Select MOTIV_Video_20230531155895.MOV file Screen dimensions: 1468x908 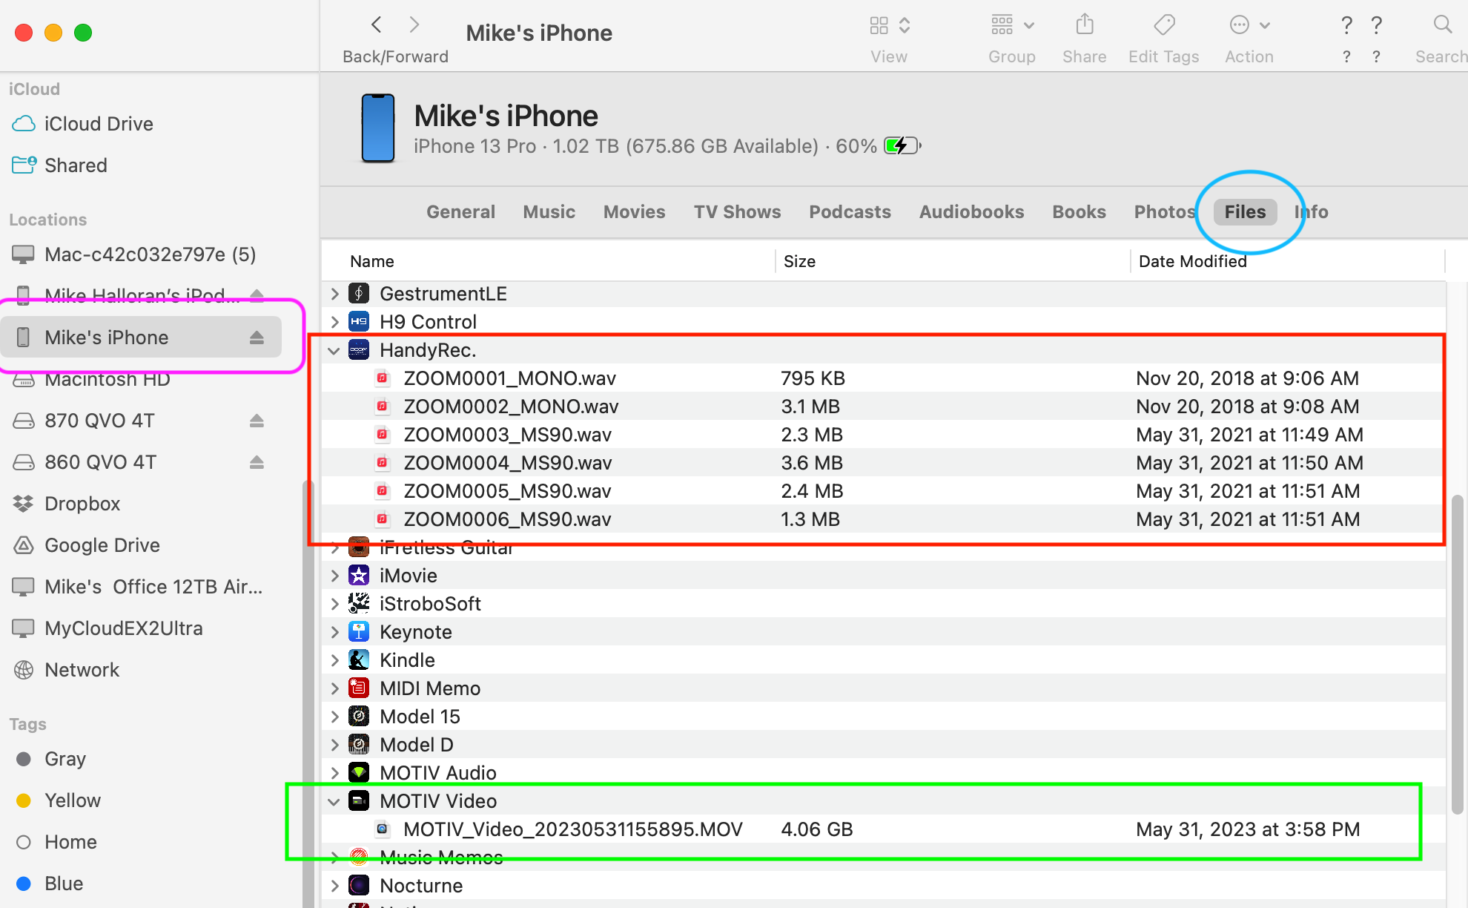pyautogui.click(x=883, y=829)
